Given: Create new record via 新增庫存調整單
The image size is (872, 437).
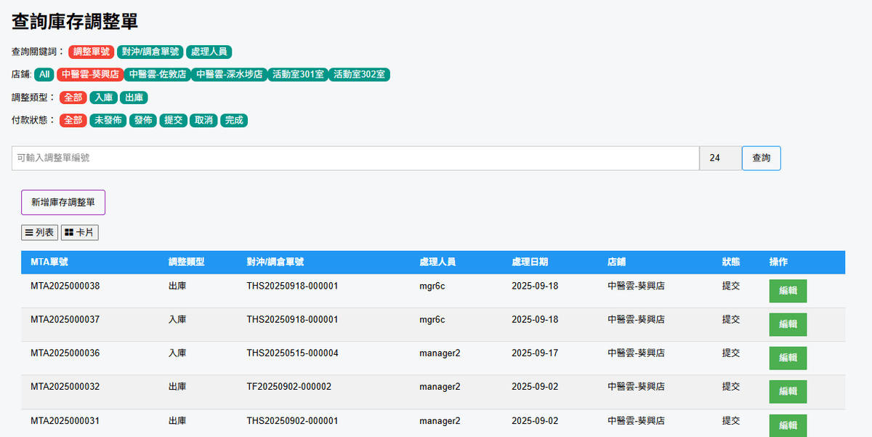Looking at the screenshot, I should [63, 202].
